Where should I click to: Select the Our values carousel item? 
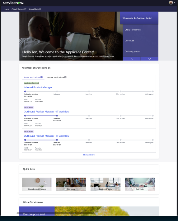(140, 41)
